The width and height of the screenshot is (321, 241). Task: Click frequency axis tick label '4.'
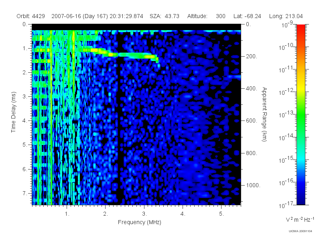point(183,214)
